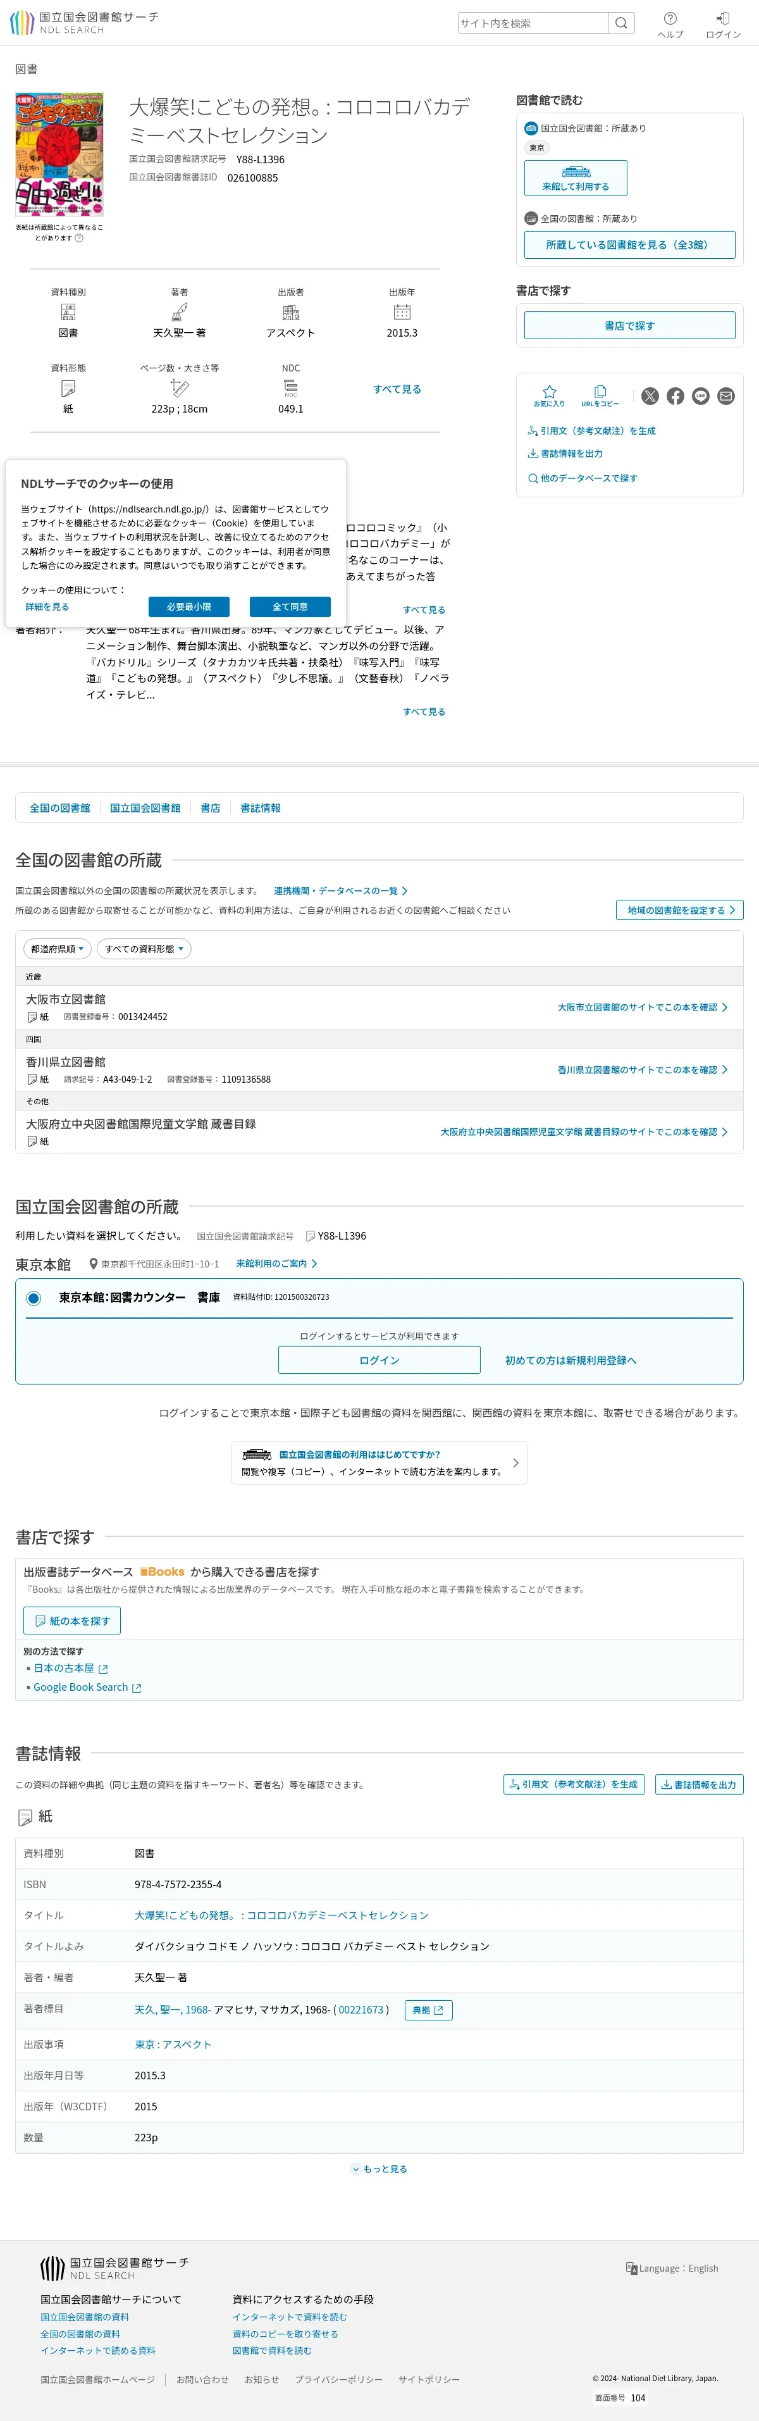Expand もっと見る in bibliographic info
759x2421 pixels.
click(379, 2168)
